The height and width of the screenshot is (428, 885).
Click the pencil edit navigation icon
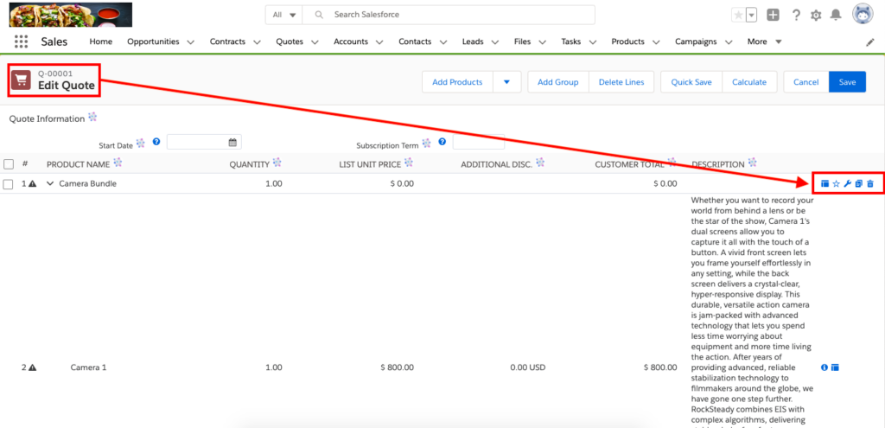pos(869,42)
